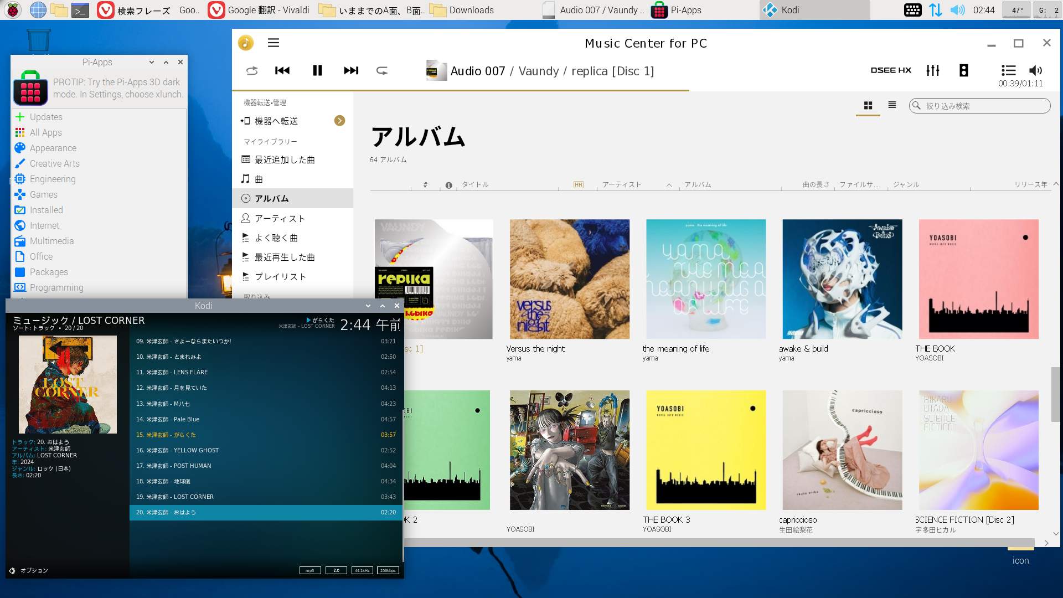The image size is (1063, 598).
Task: Pause the current song in Music Center
Action: coord(317,70)
